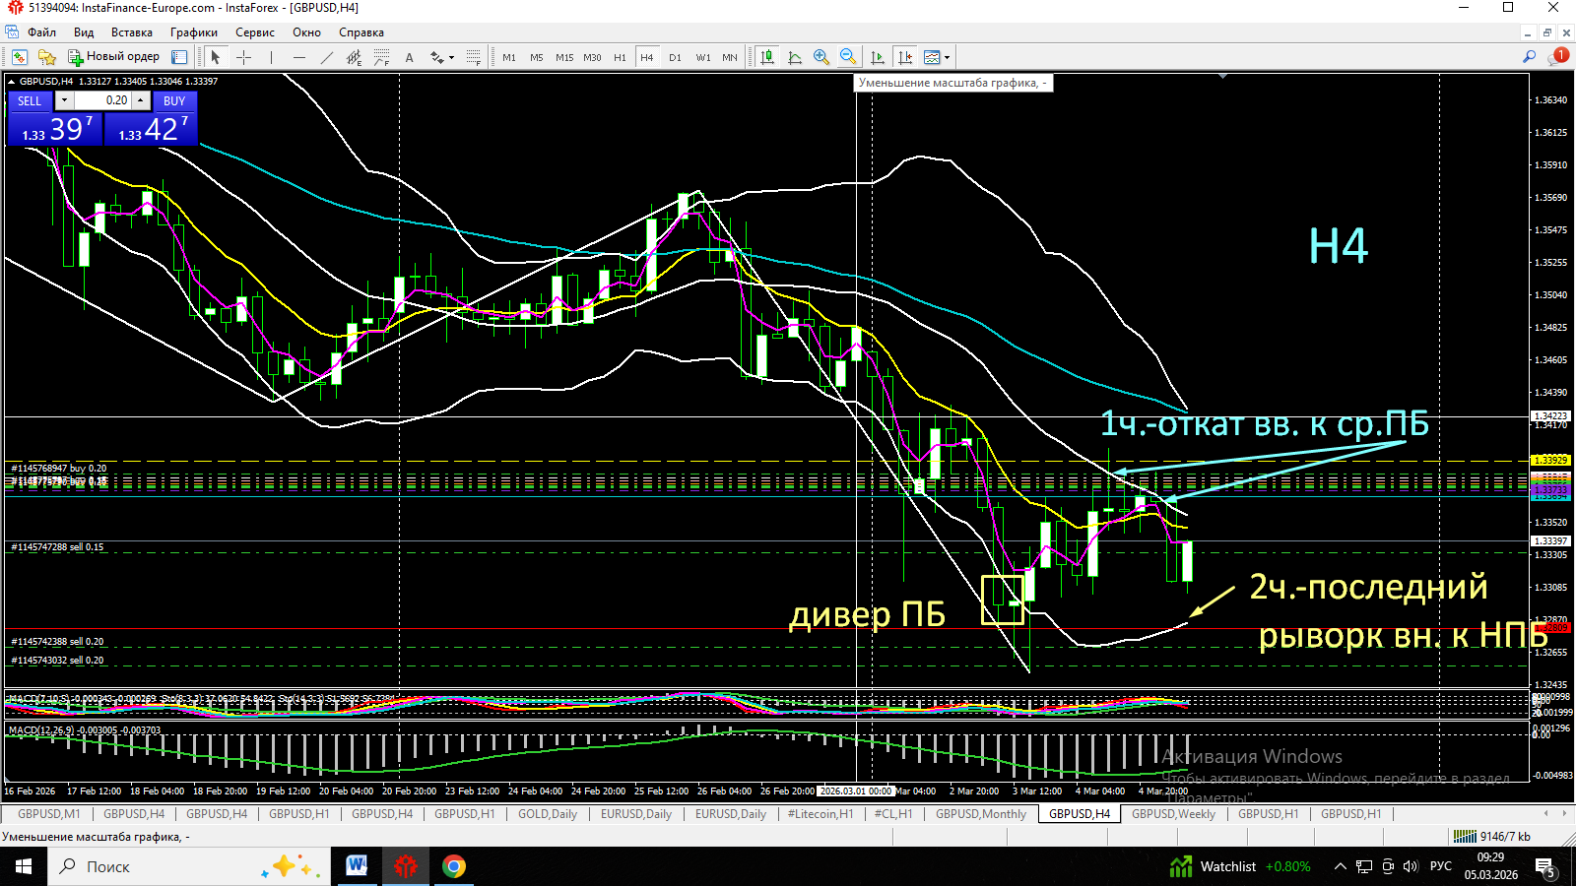Select the horizontal line drawing tool
The height and width of the screenshot is (886, 1576).
coord(298,57)
